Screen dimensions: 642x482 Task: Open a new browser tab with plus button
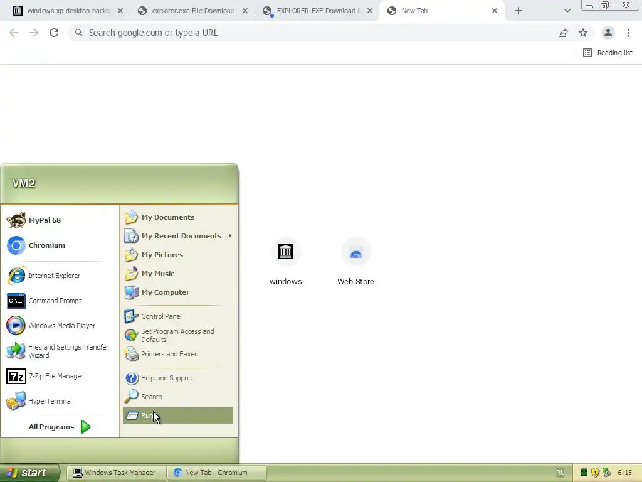[518, 11]
